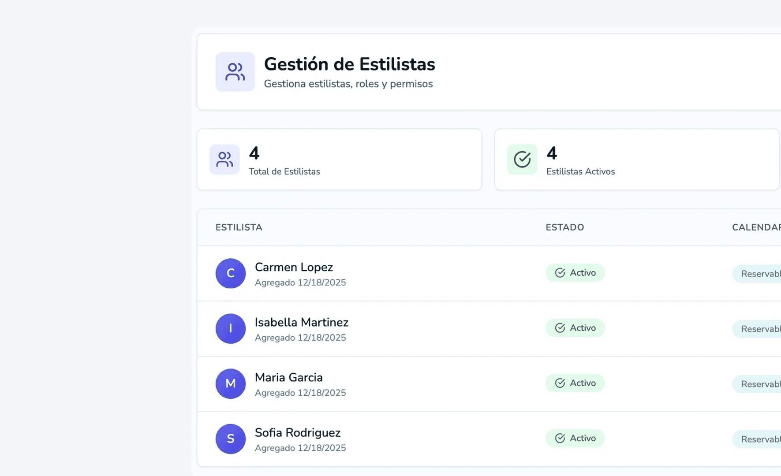The image size is (781, 476).
Task: Click the Estilistas Activos summary card
Action: tap(637, 159)
